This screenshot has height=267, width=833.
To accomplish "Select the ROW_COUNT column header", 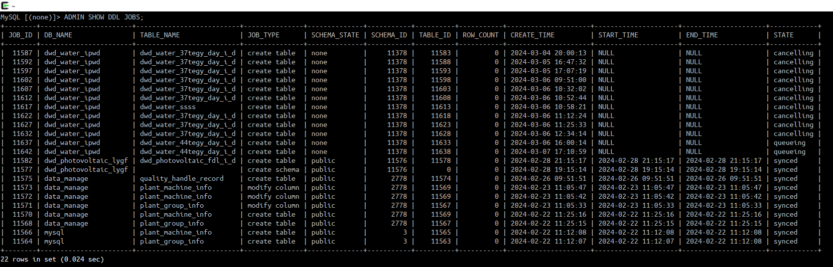I will click(481, 35).
